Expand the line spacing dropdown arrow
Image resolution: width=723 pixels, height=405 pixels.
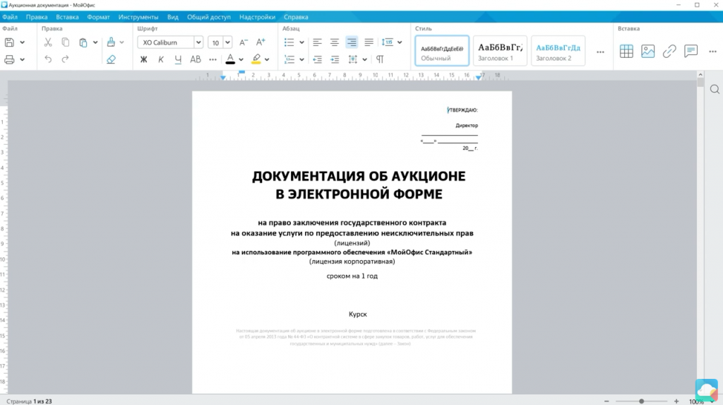tap(400, 42)
